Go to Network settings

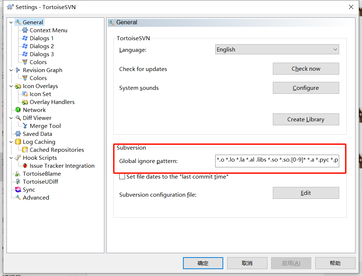[x=34, y=110]
